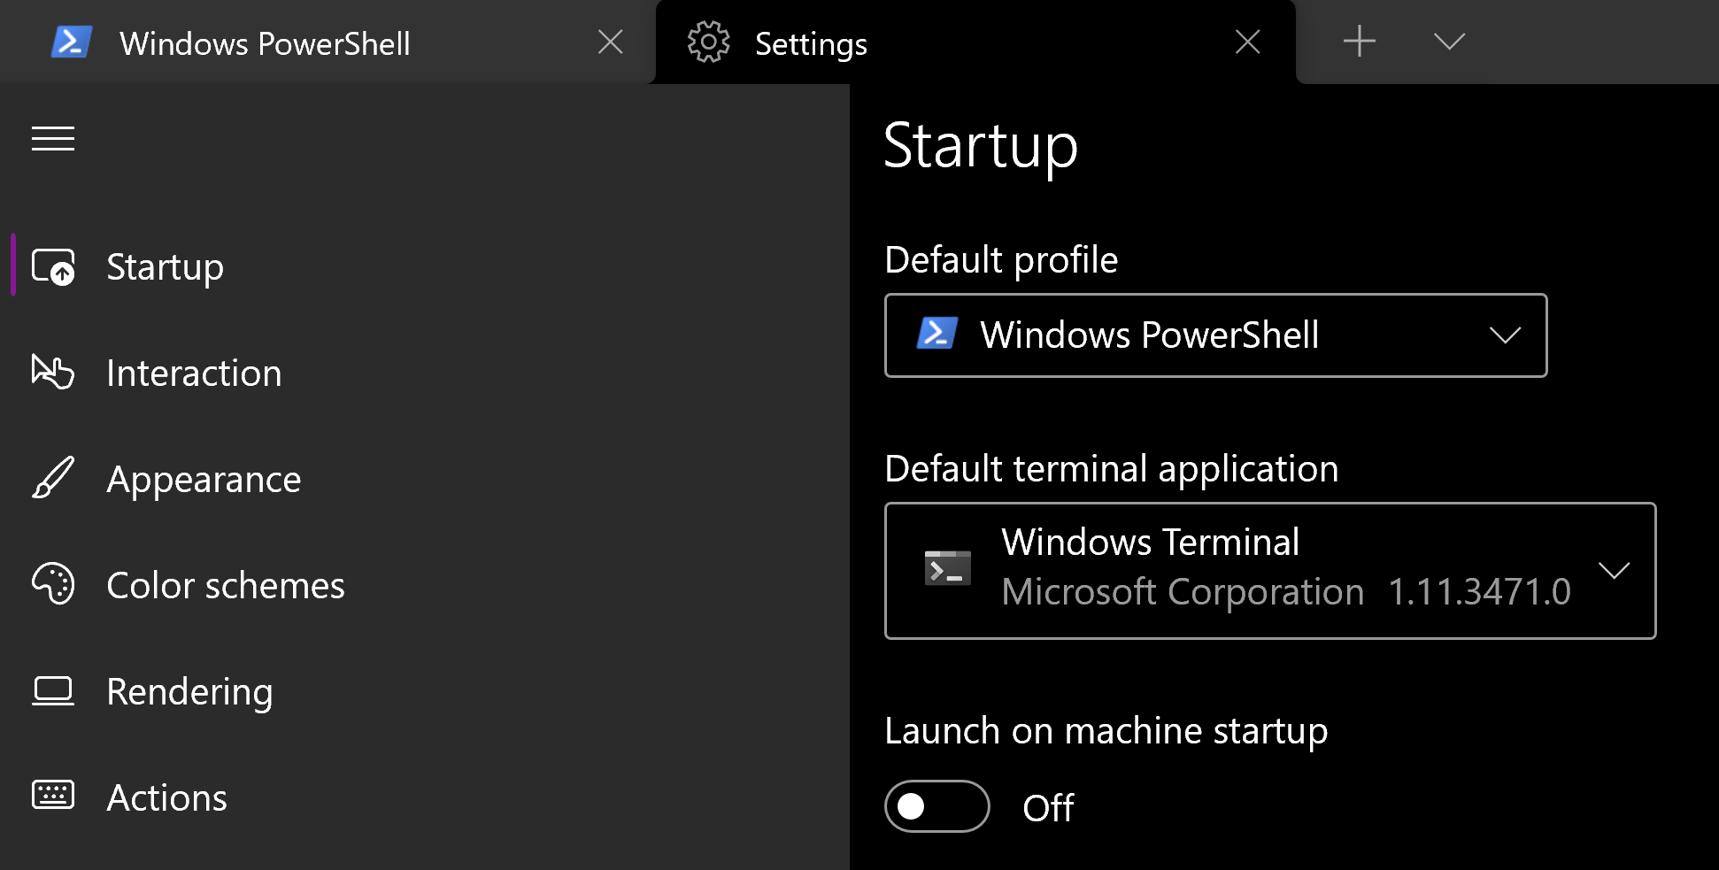1719x870 pixels.
Task: Toggle Launch on machine startup switch
Action: point(937,806)
